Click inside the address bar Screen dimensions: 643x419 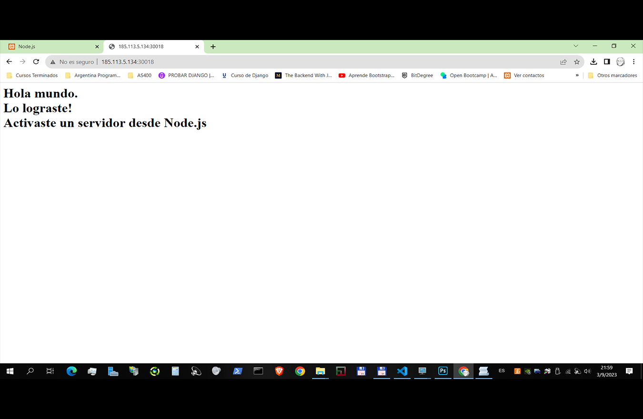(238, 62)
